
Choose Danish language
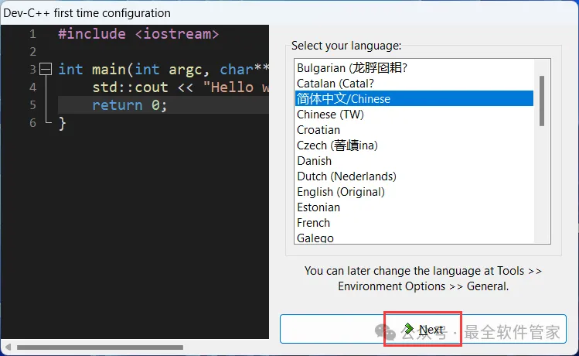[414, 161]
